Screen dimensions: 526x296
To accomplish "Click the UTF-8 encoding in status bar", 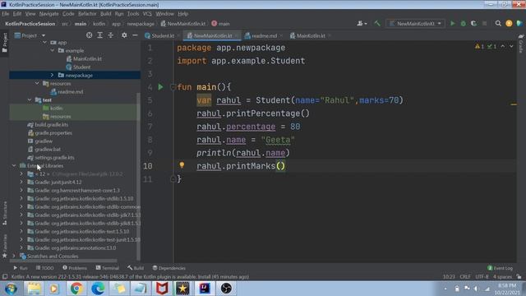I will pyautogui.click(x=482, y=276).
